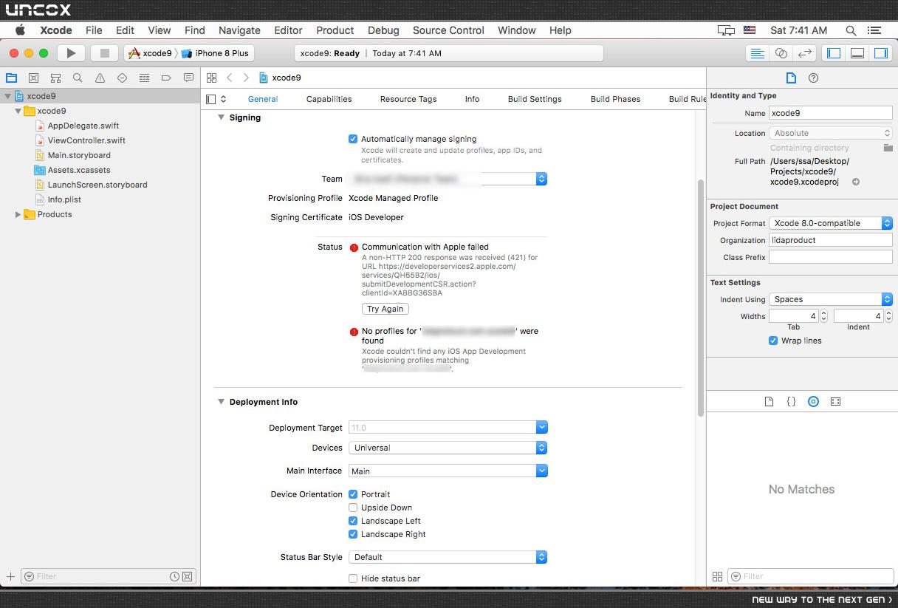Show the Code Snippet library
This screenshot has width=898, height=608.
791,401
